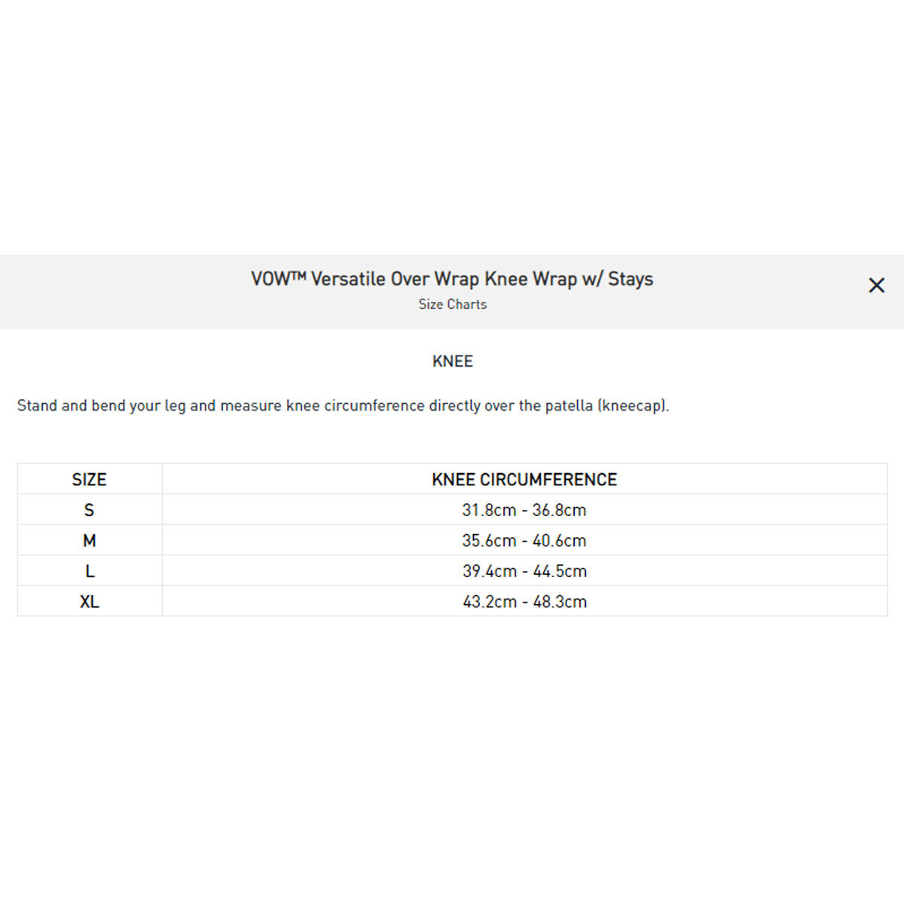Close the size chart panel
The width and height of the screenshot is (904, 904).
coord(876,286)
